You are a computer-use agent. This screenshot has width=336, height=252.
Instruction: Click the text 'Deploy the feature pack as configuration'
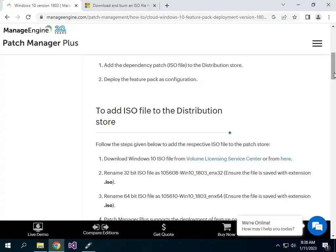[x=151, y=79]
